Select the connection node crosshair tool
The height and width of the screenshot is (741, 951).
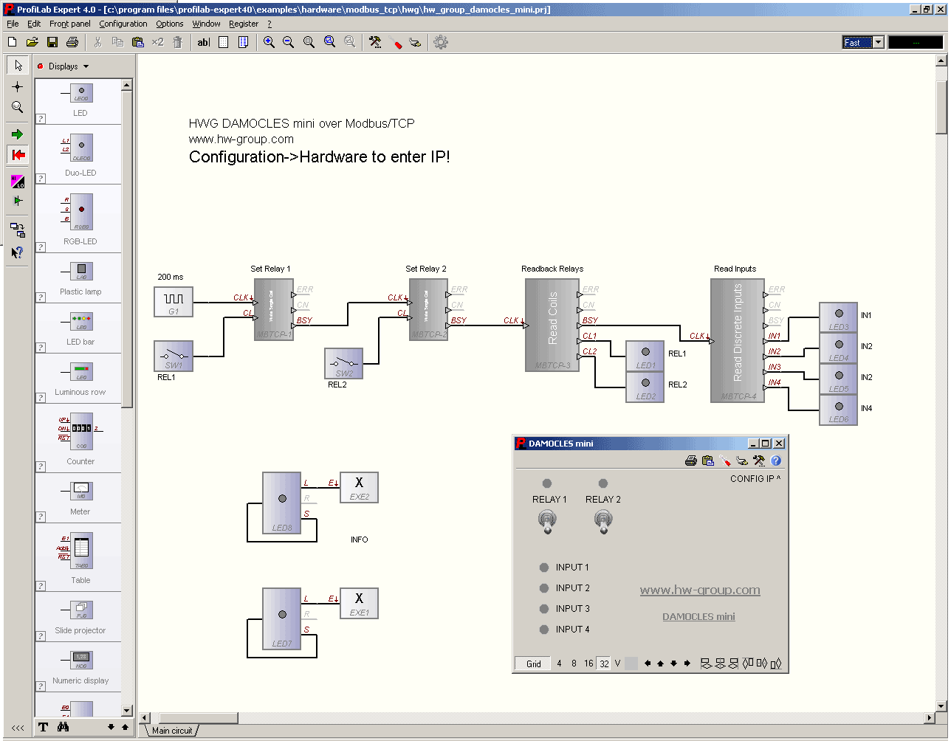click(18, 86)
